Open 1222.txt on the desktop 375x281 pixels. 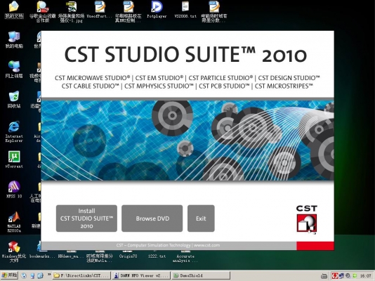pyautogui.click(x=157, y=255)
